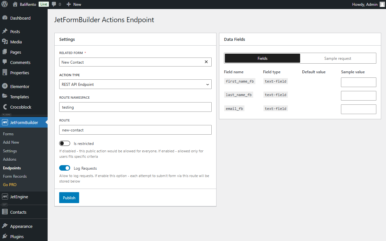The image size is (386, 241).
Task: Open the Action Type dropdown
Action: (135, 84)
